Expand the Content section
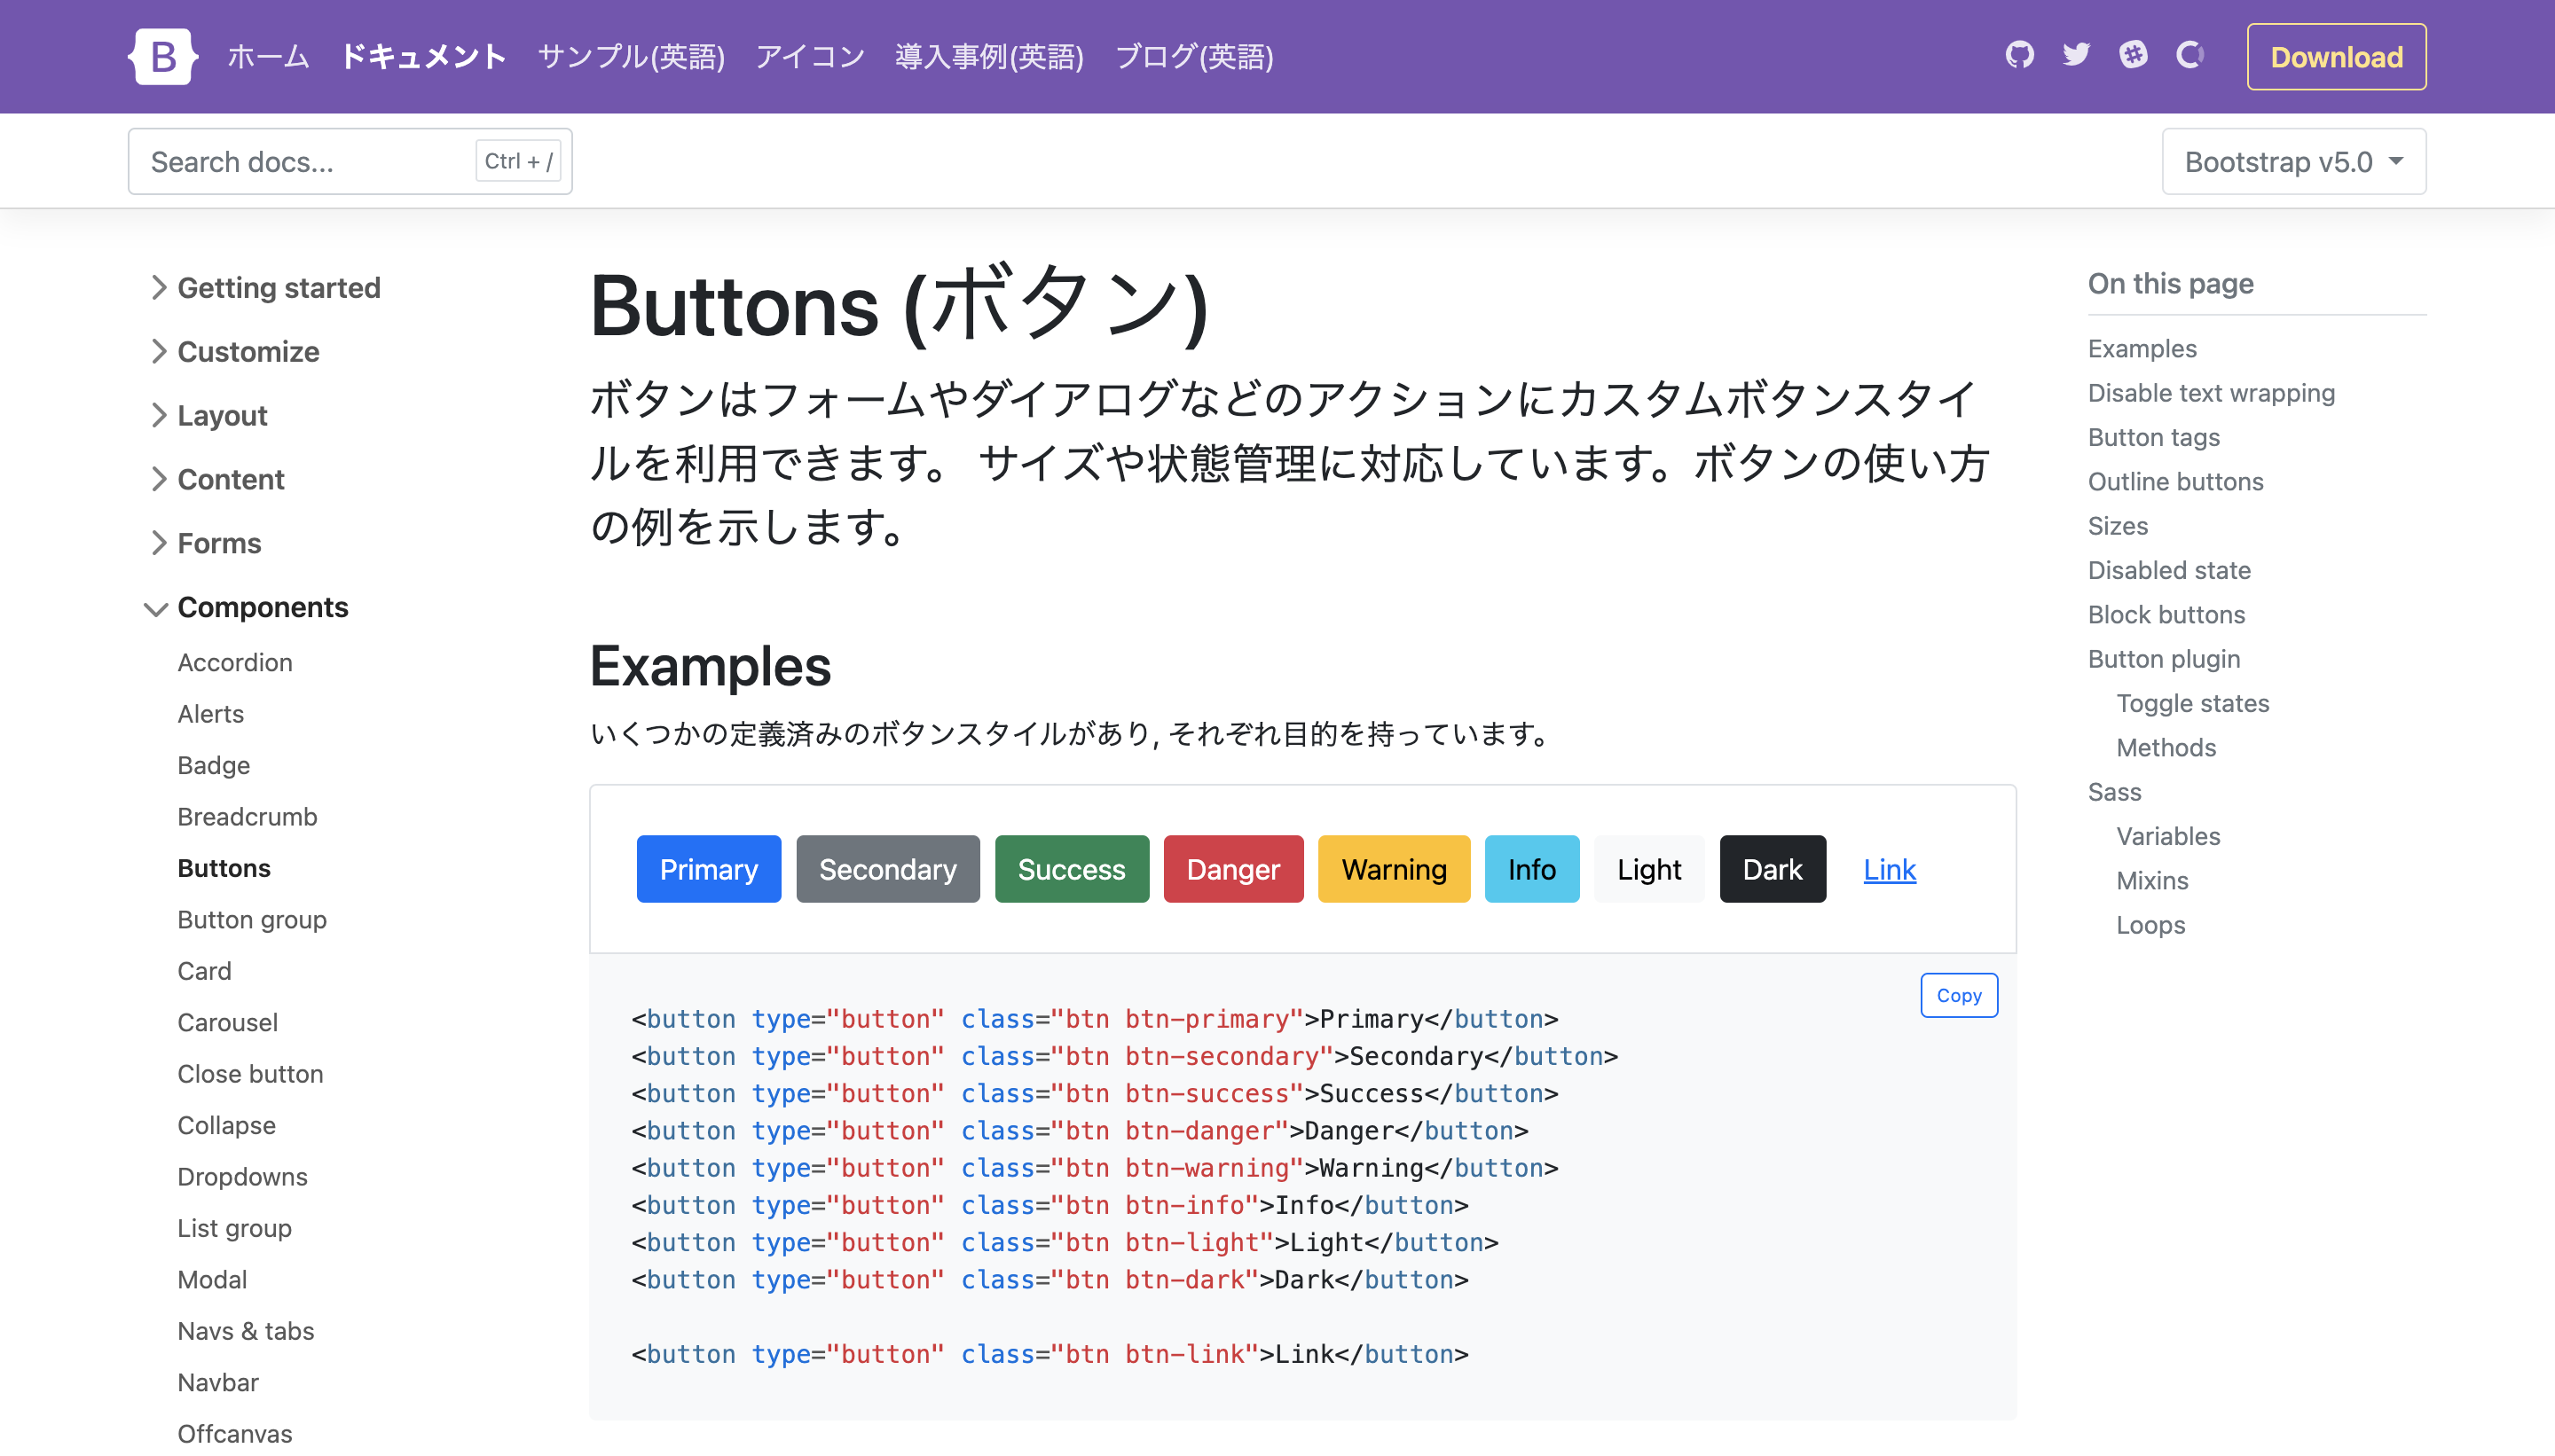The width and height of the screenshot is (2555, 1456). coord(216,480)
